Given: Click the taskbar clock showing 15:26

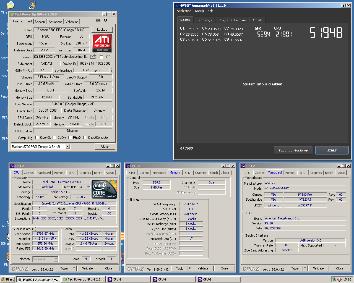Looking at the screenshot, I should [347, 279].
